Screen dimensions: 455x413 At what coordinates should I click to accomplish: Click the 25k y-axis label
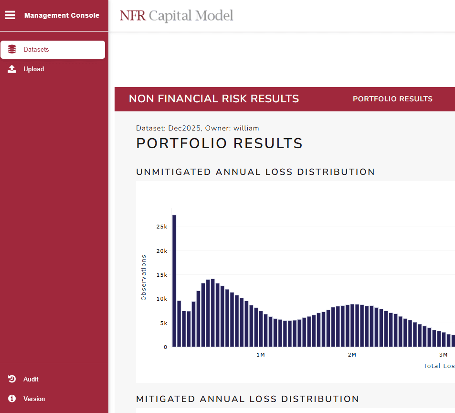162,227
